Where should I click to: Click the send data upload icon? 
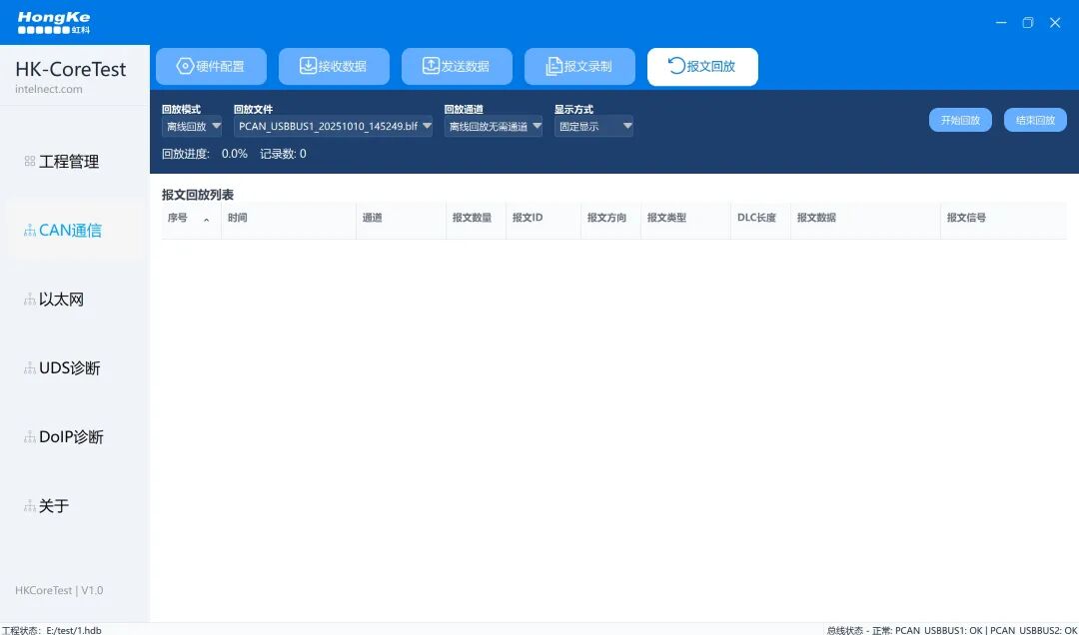click(x=431, y=65)
